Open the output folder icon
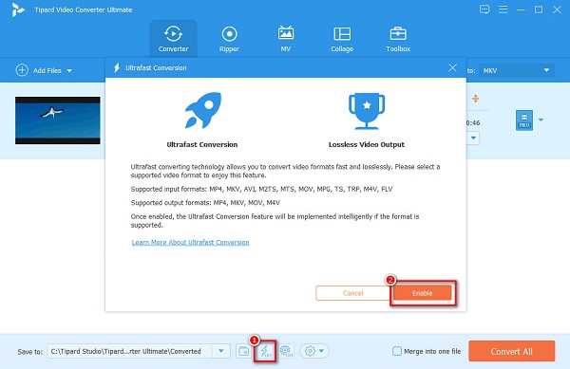570x369 pixels. (x=243, y=351)
